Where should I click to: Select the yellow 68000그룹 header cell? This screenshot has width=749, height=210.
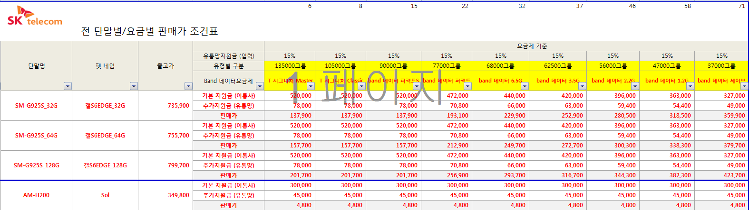pos(500,66)
